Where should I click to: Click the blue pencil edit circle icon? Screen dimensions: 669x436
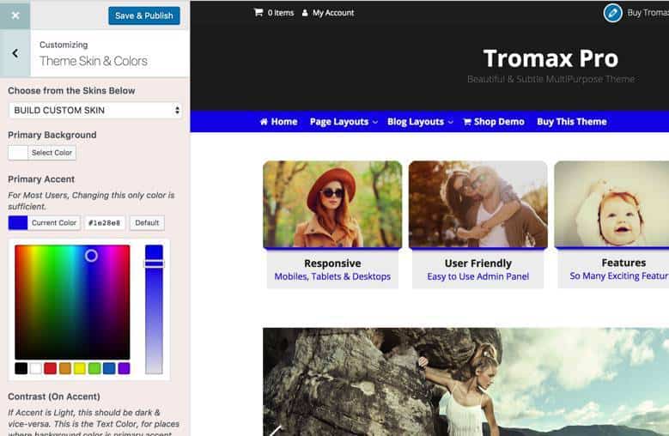pos(612,13)
